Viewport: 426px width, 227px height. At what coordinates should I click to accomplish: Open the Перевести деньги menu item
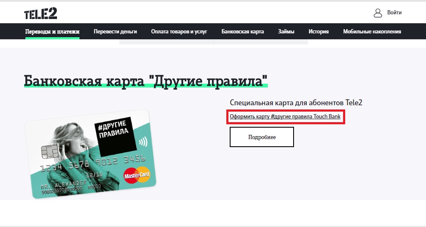[x=115, y=32]
